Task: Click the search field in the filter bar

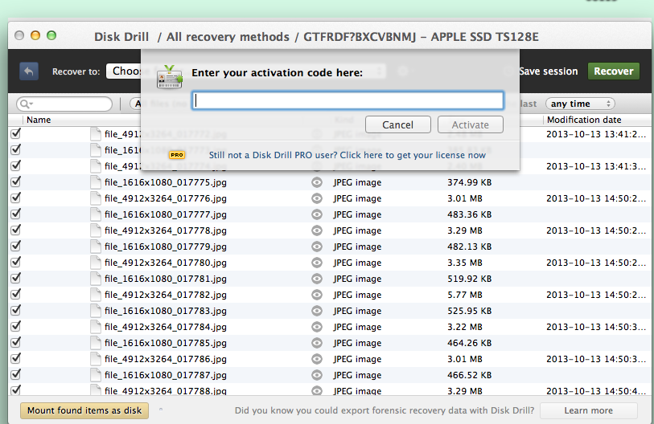Action: pos(64,104)
